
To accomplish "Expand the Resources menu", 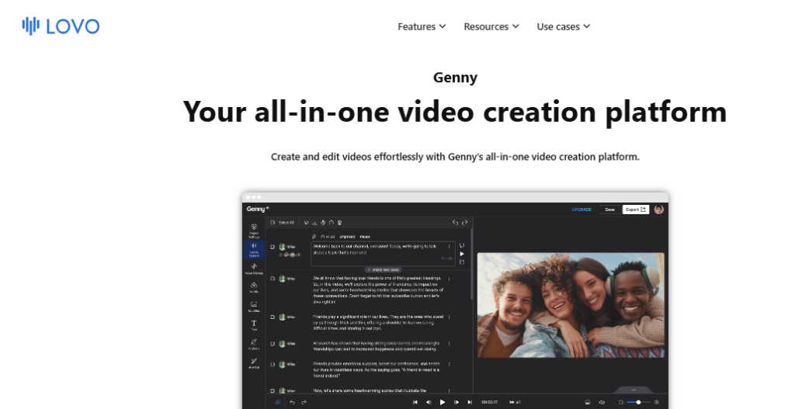I will coord(491,26).
